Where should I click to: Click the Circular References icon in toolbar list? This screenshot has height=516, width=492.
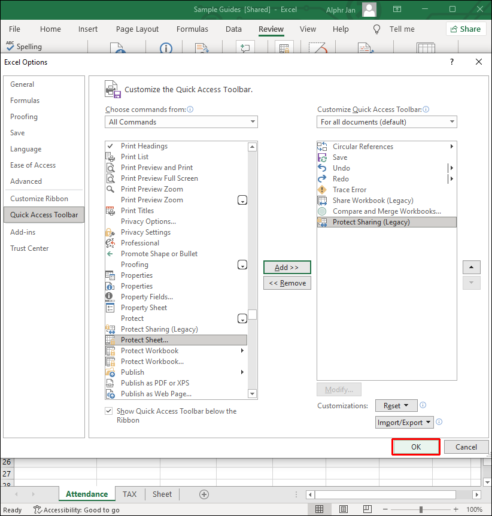coord(322,147)
